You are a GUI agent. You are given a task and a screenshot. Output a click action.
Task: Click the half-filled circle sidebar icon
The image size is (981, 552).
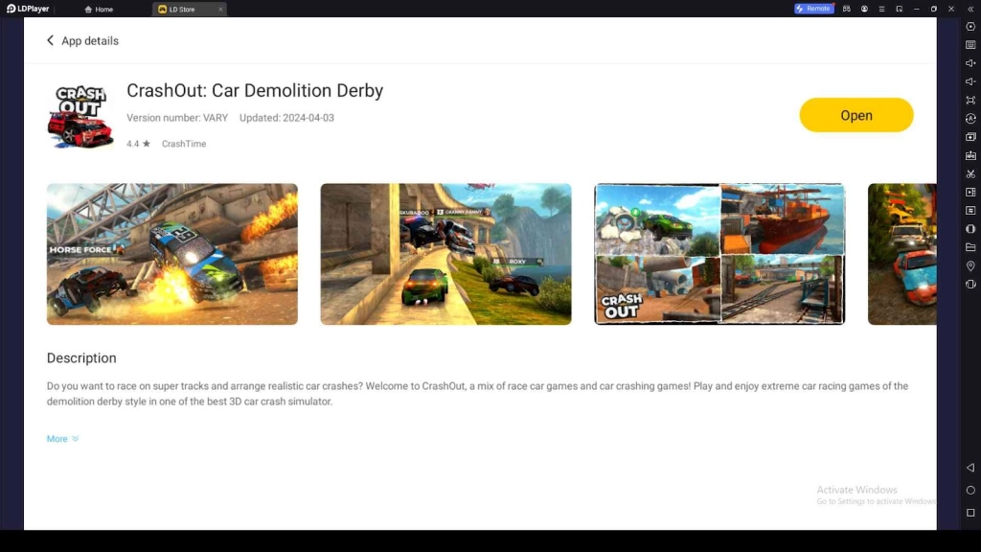coord(970,229)
